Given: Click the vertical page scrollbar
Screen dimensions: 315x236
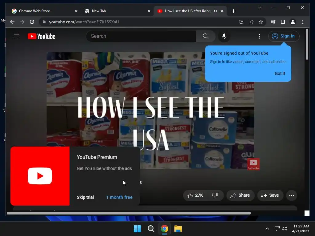Looking at the screenshot, I should 307,44.
